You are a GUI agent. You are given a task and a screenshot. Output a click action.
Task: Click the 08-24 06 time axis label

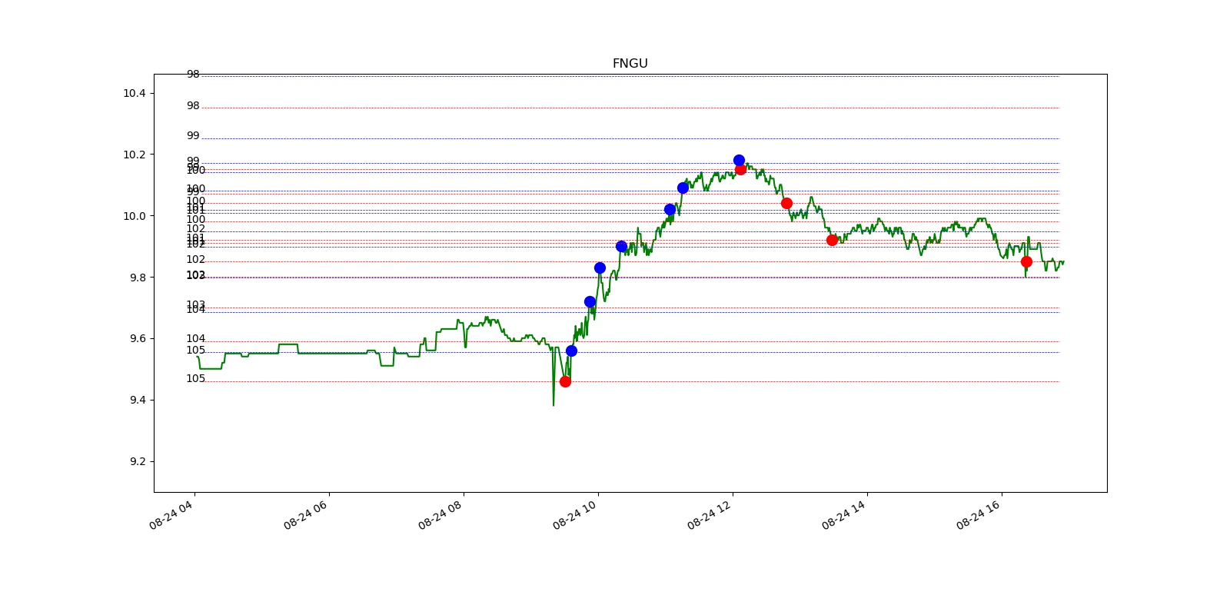click(x=306, y=514)
